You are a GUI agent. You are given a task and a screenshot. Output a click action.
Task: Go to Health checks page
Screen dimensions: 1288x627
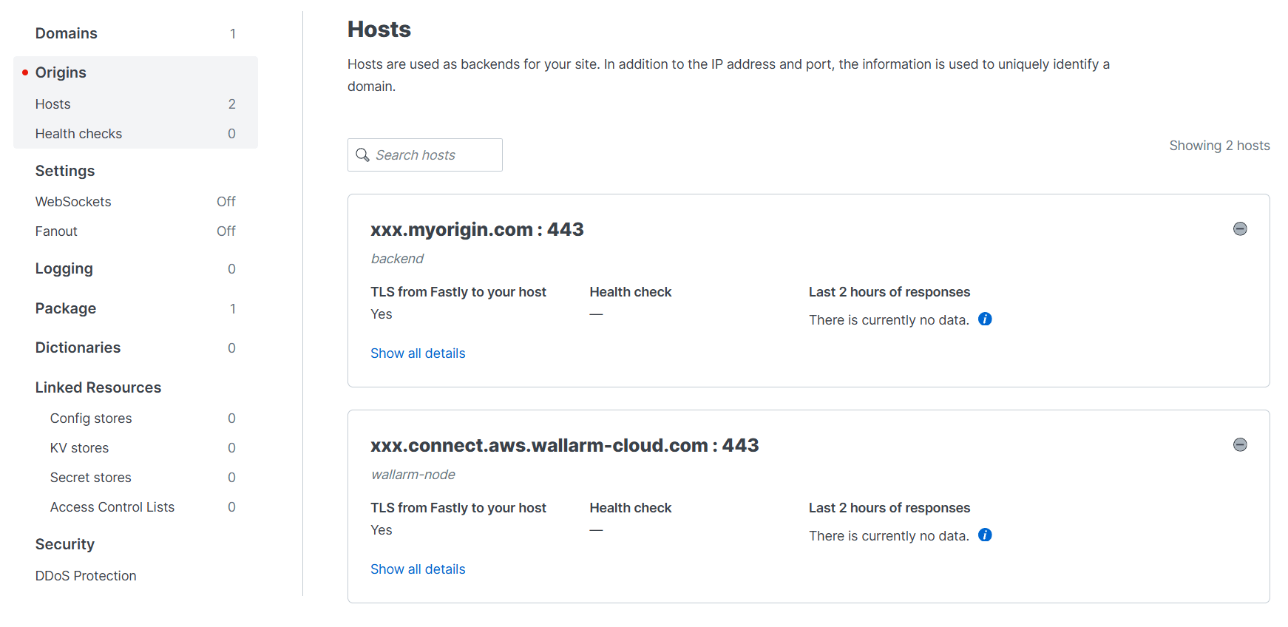pyautogui.click(x=78, y=134)
